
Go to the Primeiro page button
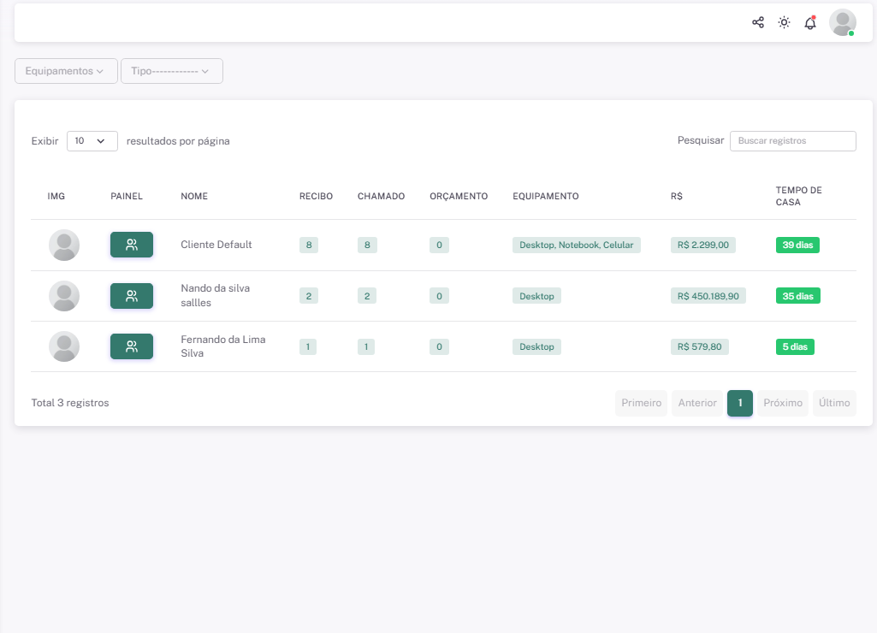tap(641, 403)
